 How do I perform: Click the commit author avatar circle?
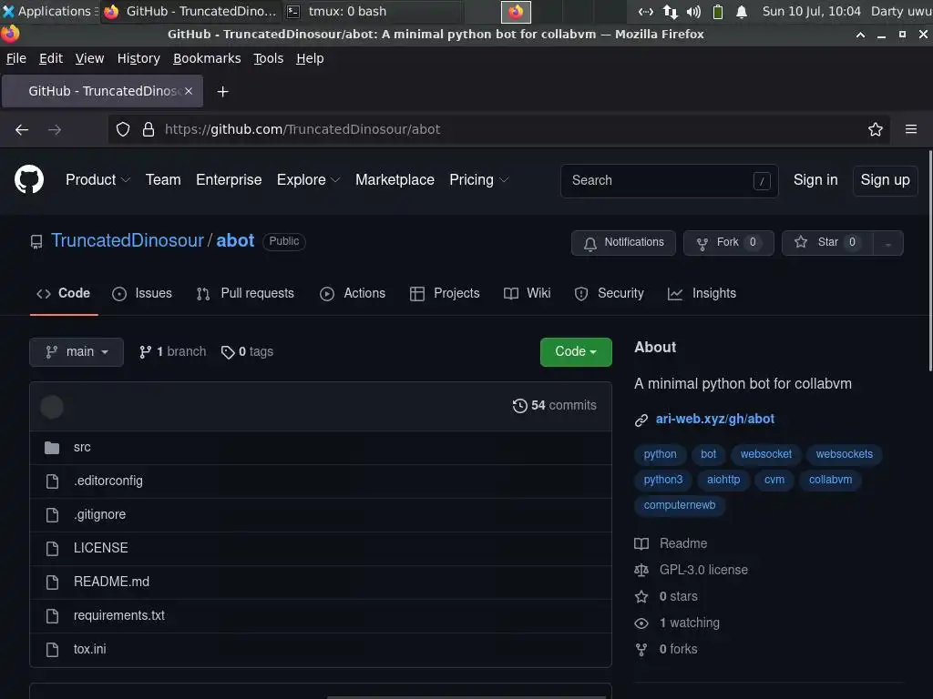(52, 407)
